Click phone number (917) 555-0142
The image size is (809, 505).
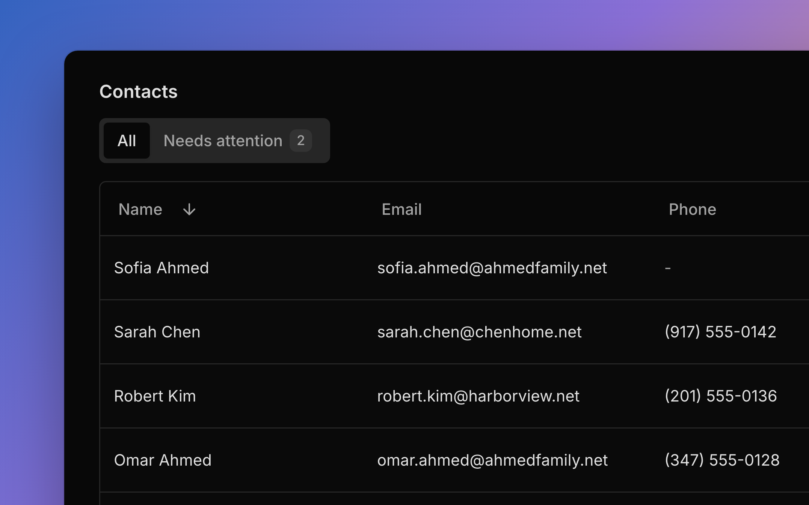[x=720, y=332]
